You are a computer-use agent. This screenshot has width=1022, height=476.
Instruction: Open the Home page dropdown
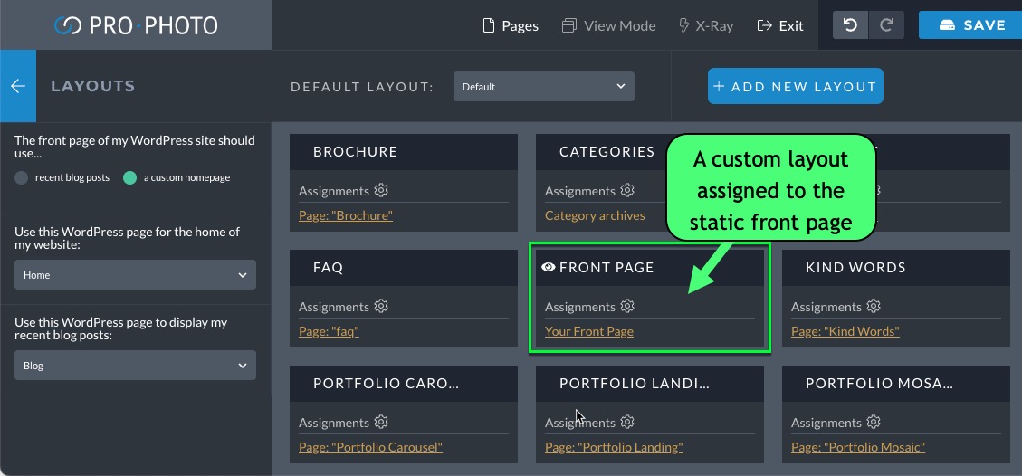(x=135, y=275)
